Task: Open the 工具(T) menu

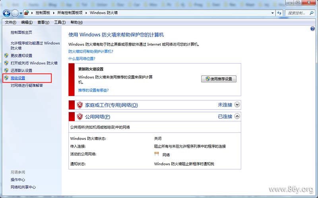Action: (60, 22)
